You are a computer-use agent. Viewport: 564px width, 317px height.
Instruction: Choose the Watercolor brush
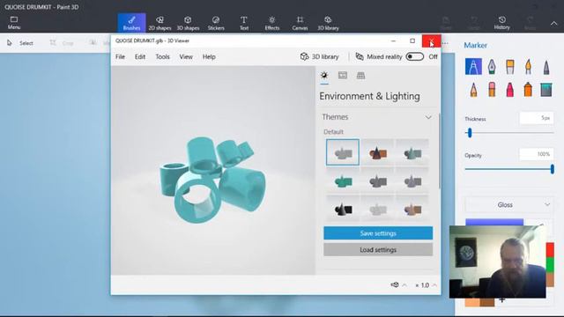[x=528, y=67]
